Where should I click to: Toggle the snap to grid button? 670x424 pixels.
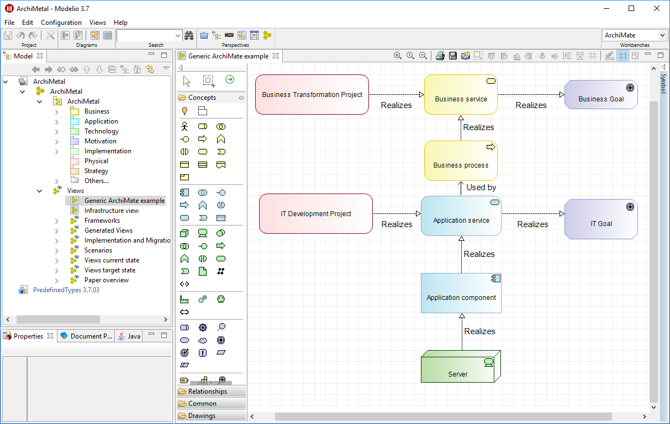pyautogui.click(x=635, y=56)
